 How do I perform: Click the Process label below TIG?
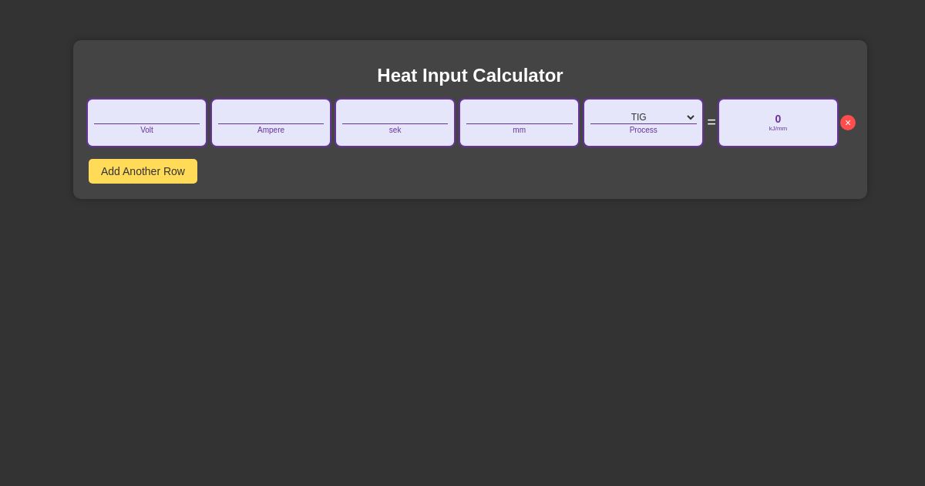[643, 130]
